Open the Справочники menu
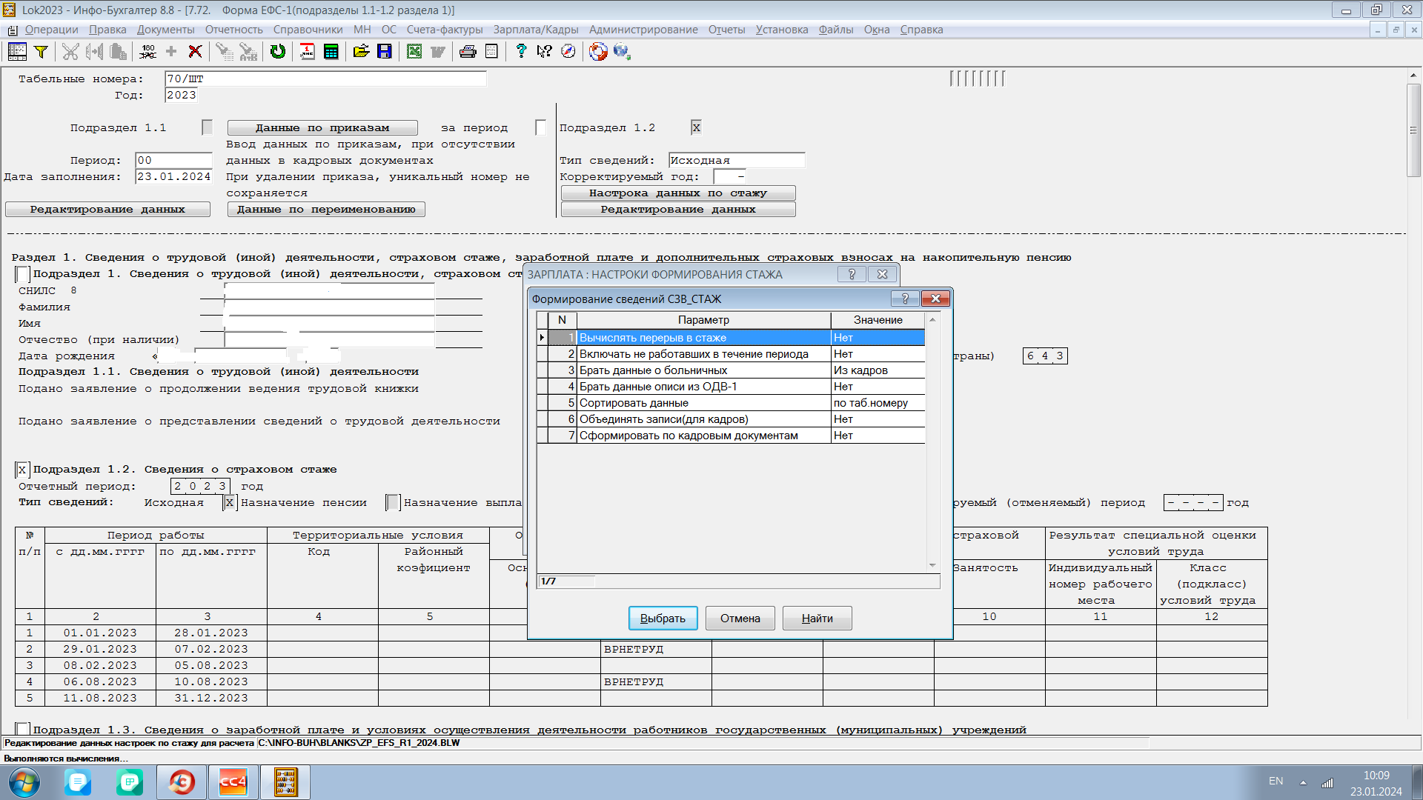 (308, 30)
